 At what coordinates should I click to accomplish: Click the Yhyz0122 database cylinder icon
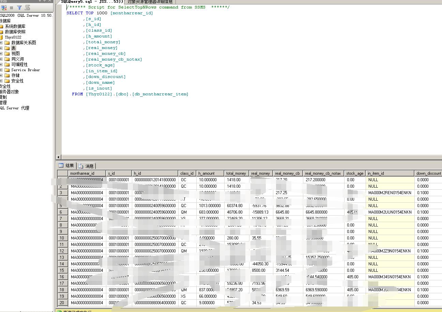tap(1, 37)
